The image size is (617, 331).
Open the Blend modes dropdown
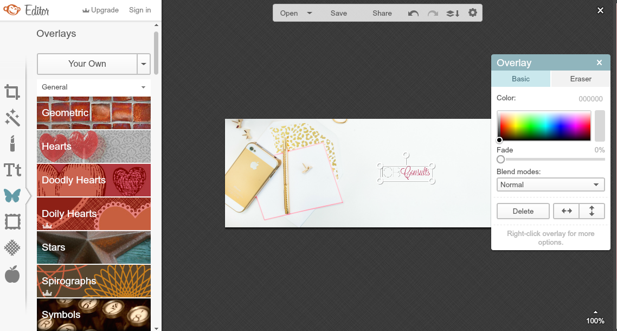pyautogui.click(x=550, y=184)
